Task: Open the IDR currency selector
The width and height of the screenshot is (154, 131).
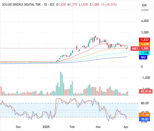Action: tap(146, 5)
